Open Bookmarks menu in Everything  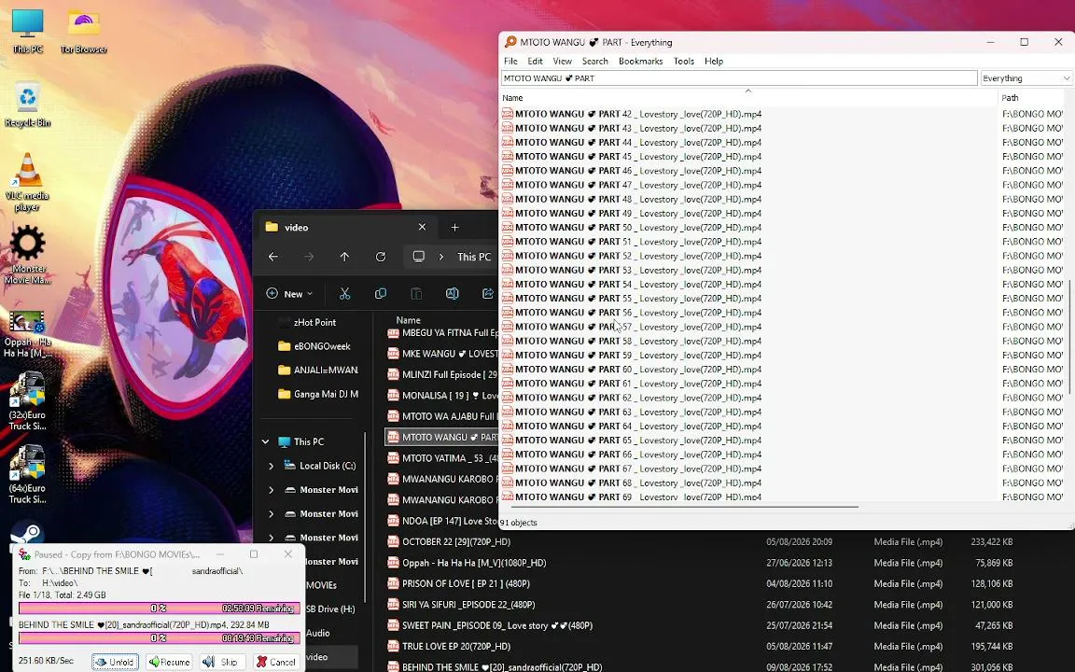click(640, 61)
